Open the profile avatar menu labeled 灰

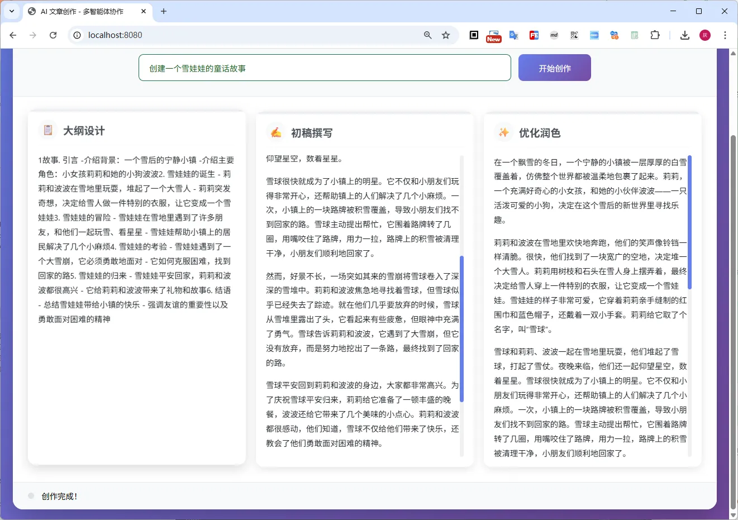pyautogui.click(x=705, y=35)
